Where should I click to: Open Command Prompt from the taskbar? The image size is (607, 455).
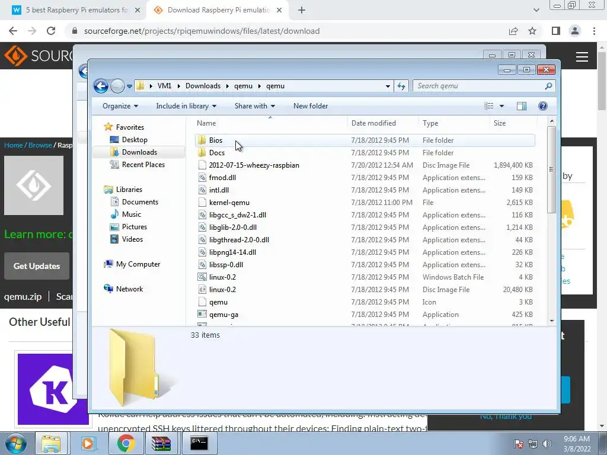coord(199,443)
